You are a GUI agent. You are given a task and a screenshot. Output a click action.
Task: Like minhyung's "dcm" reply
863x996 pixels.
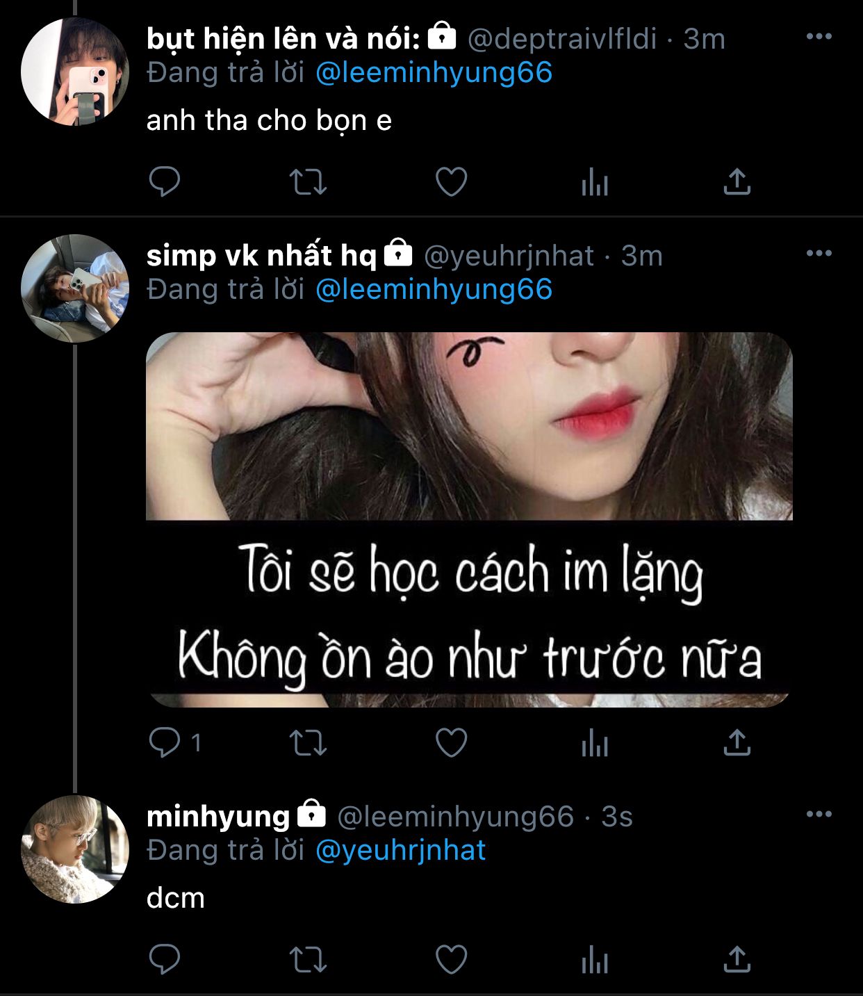[451, 960]
